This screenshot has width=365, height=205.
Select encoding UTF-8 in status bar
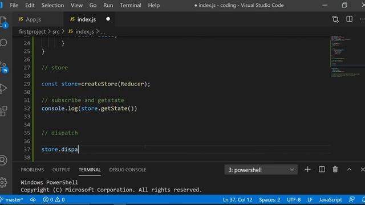pyautogui.click(x=294, y=200)
